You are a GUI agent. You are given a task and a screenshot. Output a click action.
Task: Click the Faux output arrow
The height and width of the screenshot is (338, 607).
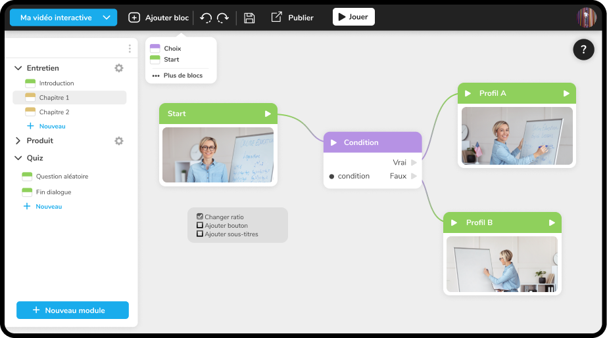[x=414, y=176]
